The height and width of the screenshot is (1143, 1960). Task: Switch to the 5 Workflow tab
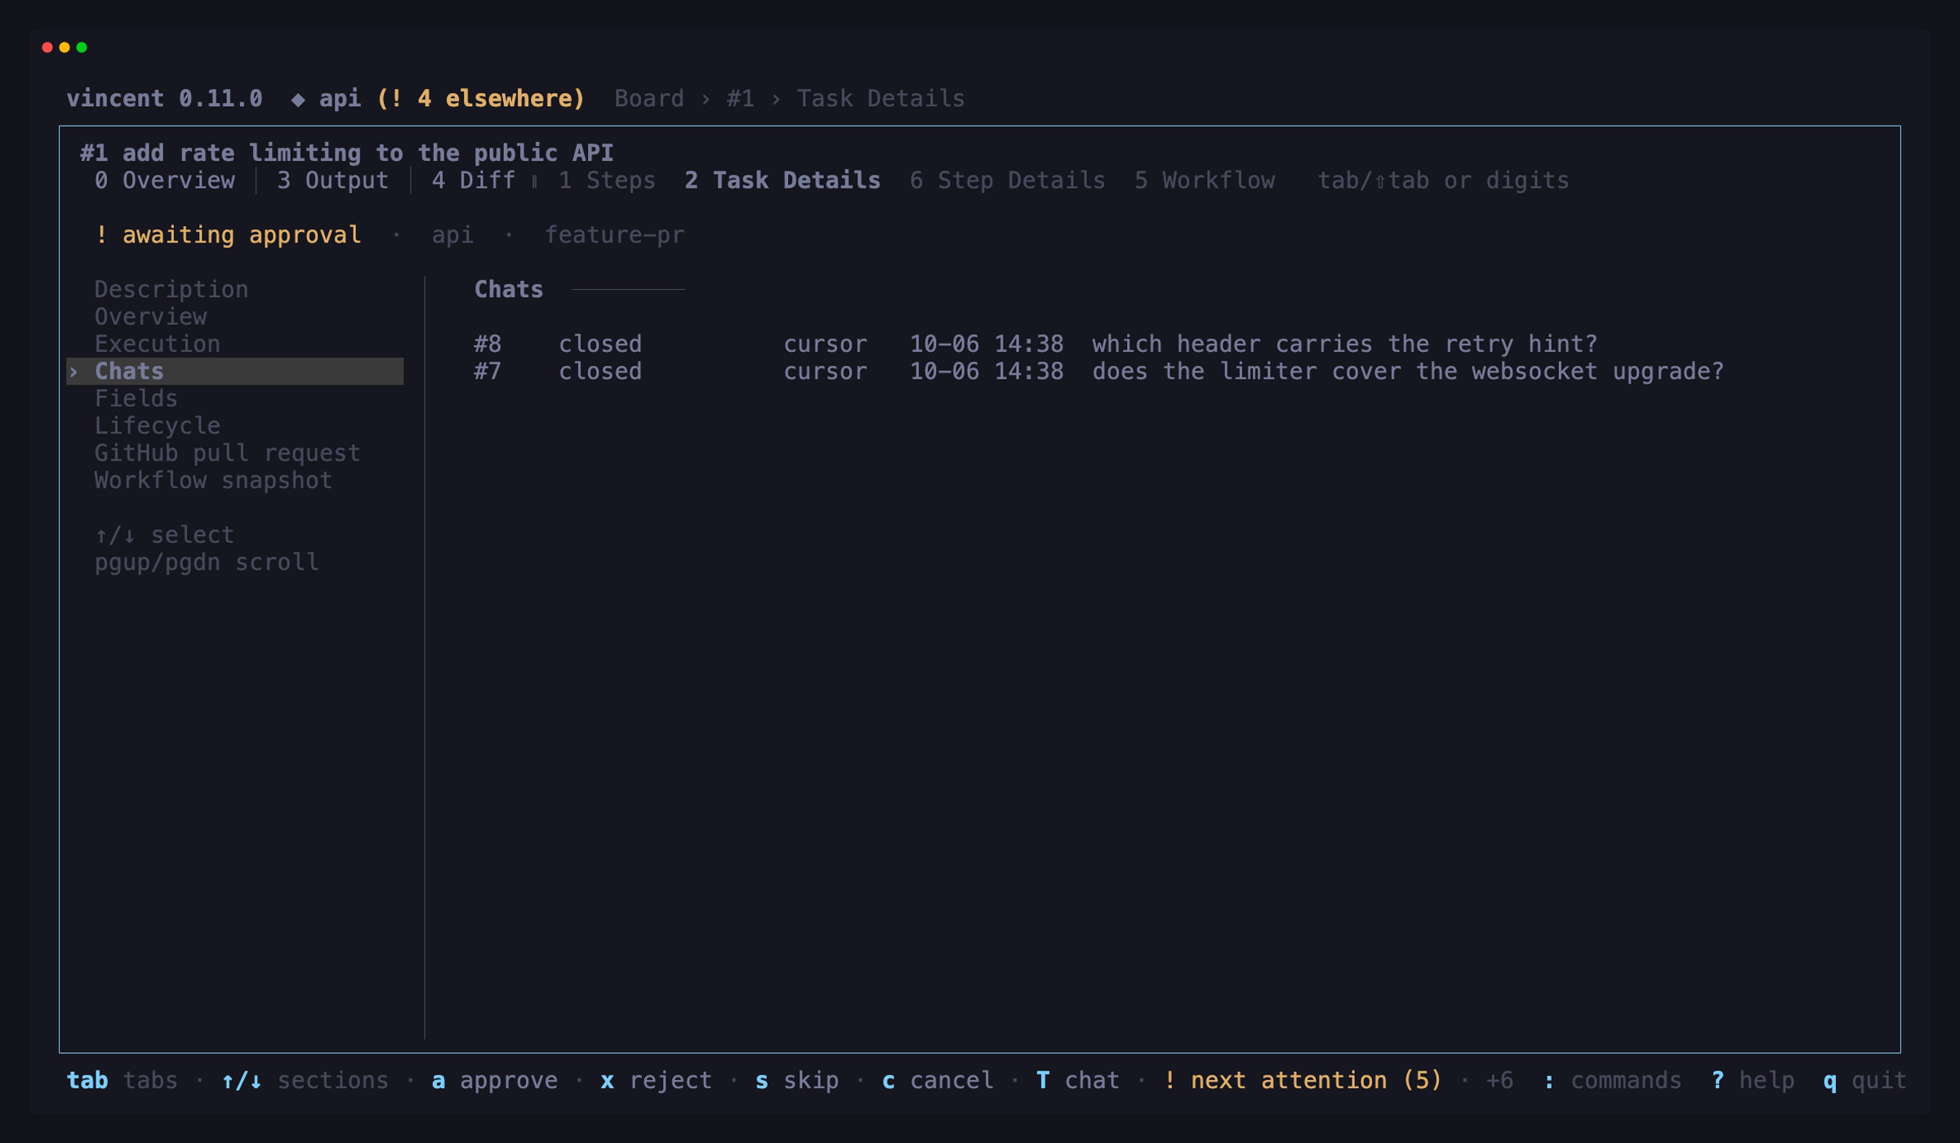[1204, 180]
